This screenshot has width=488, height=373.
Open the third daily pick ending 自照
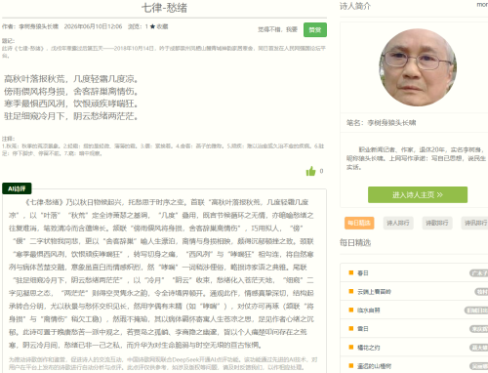tap(369, 311)
